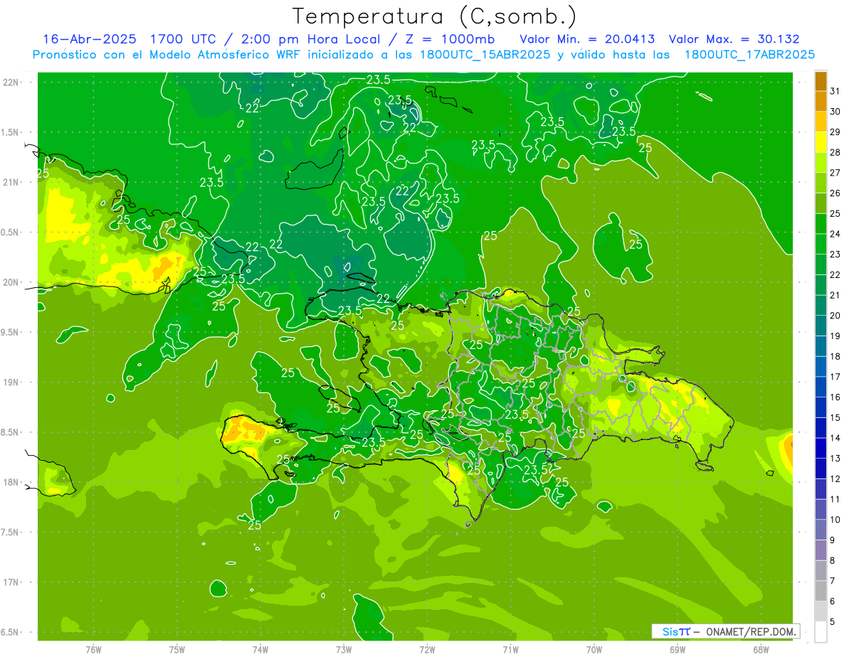
Task: Click "Valor Max. = 30.132" text
Action: pos(734,39)
